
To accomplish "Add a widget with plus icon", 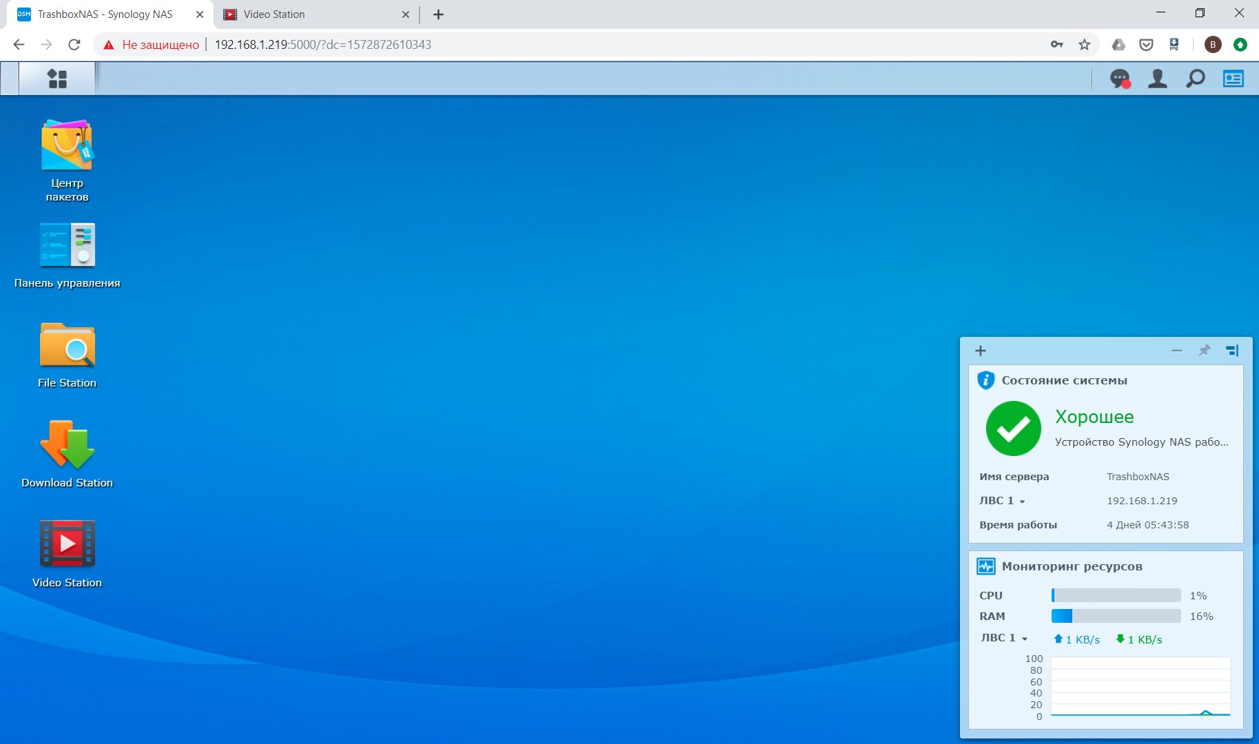I will pos(981,351).
